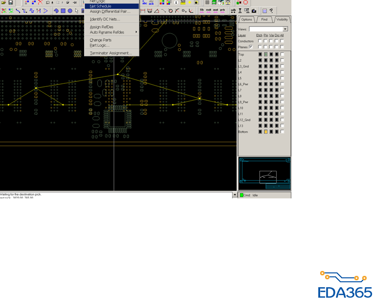Click the show element info icon
The width and height of the screenshot is (380, 303).
(176, 2)
